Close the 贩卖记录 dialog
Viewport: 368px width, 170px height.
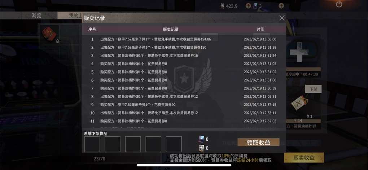click(x=282, y=18)
